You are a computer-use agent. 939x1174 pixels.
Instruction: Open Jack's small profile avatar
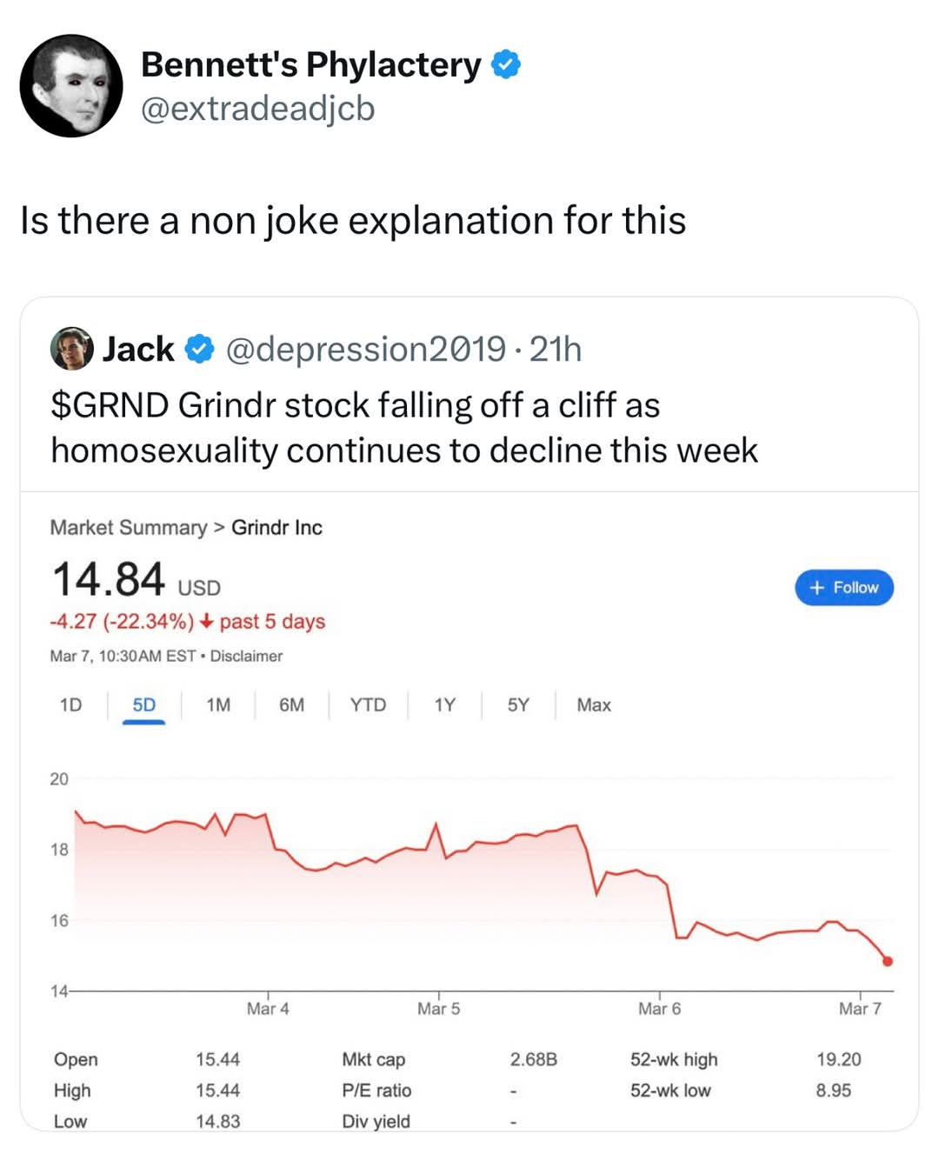71,349
